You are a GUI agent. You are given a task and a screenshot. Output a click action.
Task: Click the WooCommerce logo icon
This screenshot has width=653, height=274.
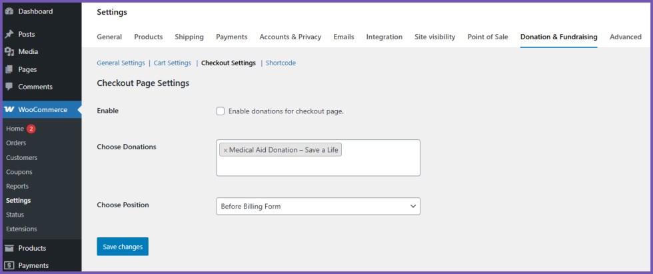pos(9,110)
